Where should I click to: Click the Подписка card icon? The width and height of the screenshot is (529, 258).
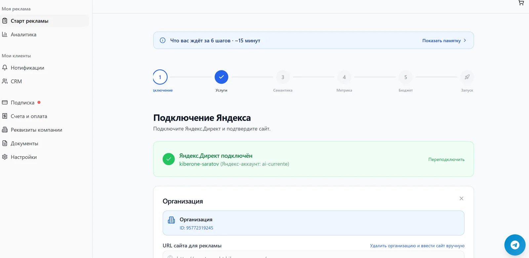pyautogui.click(x=5, y=103)
